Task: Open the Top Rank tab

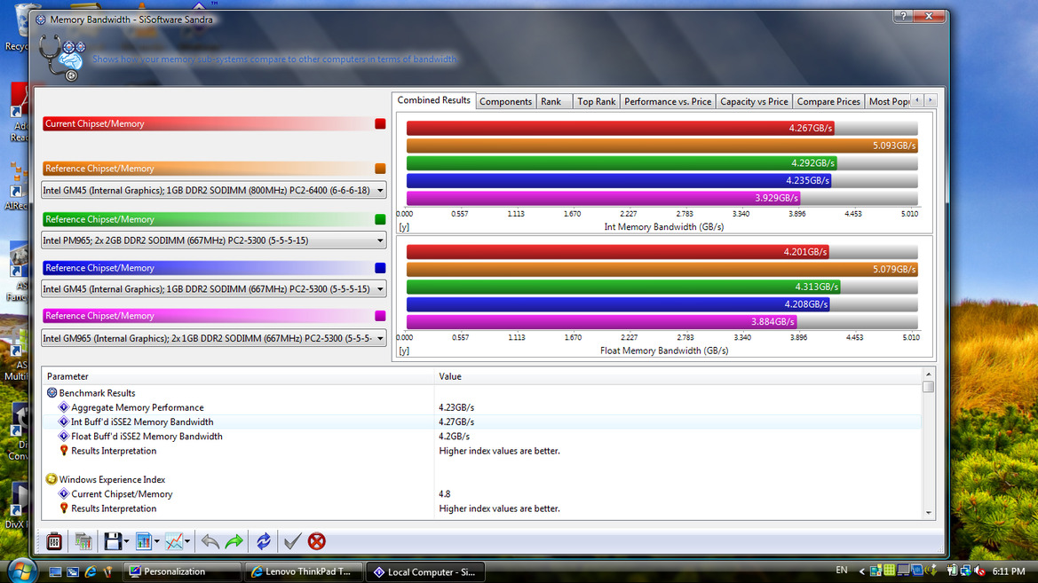Action: [x=596, y=101]
